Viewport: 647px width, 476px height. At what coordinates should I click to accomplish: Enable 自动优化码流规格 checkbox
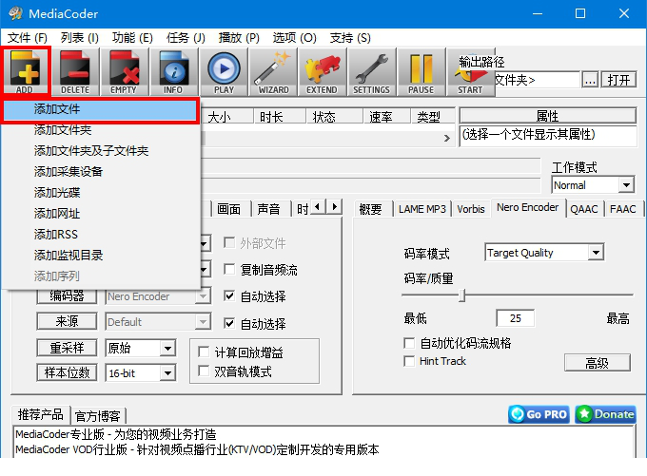(x=409, y=343)
